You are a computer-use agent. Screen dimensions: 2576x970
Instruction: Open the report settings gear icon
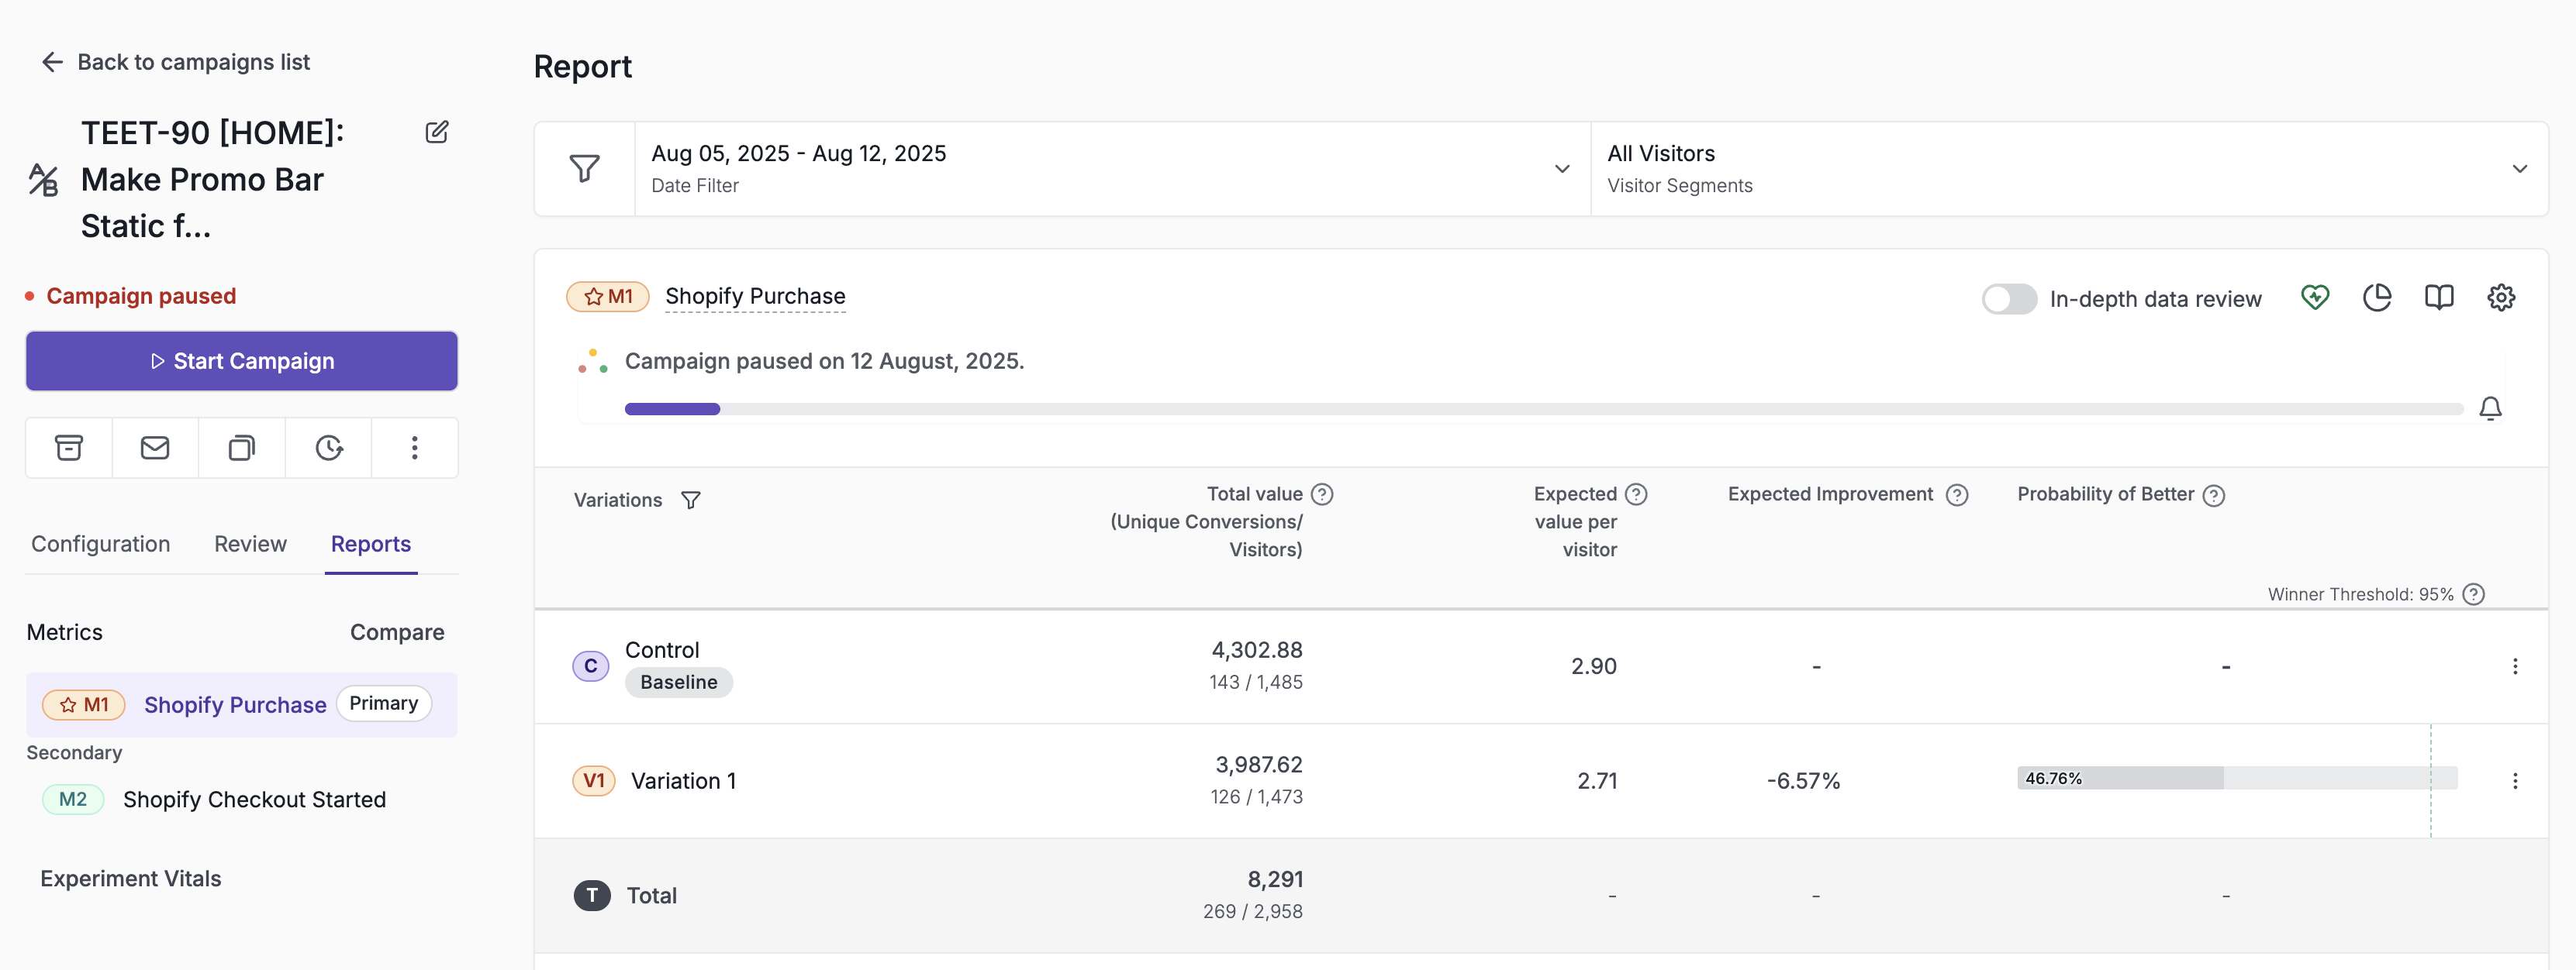pyautogui.click(x=2501, y=298)
